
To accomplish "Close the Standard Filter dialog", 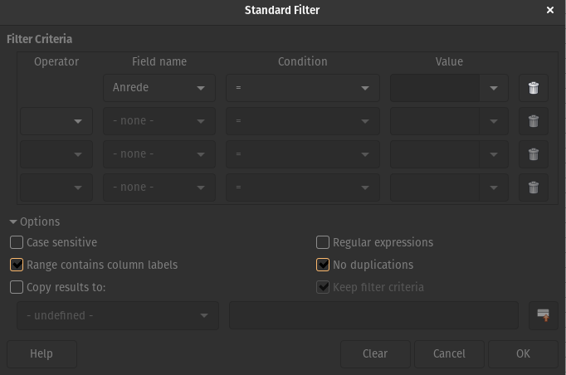I will click(x=550, y=10).
